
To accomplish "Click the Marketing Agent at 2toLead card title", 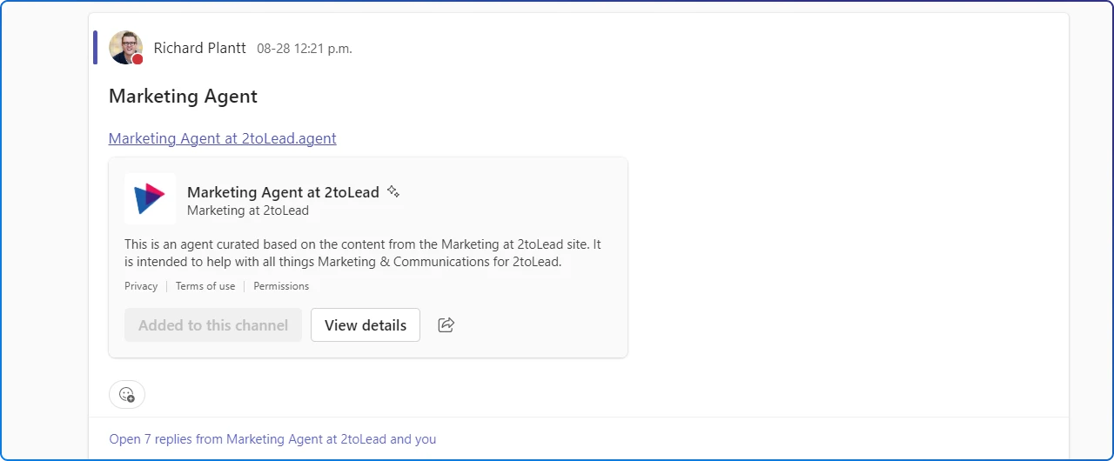I will (x=283, y=192).
